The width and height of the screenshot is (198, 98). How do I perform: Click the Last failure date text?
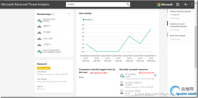point(53,74)
